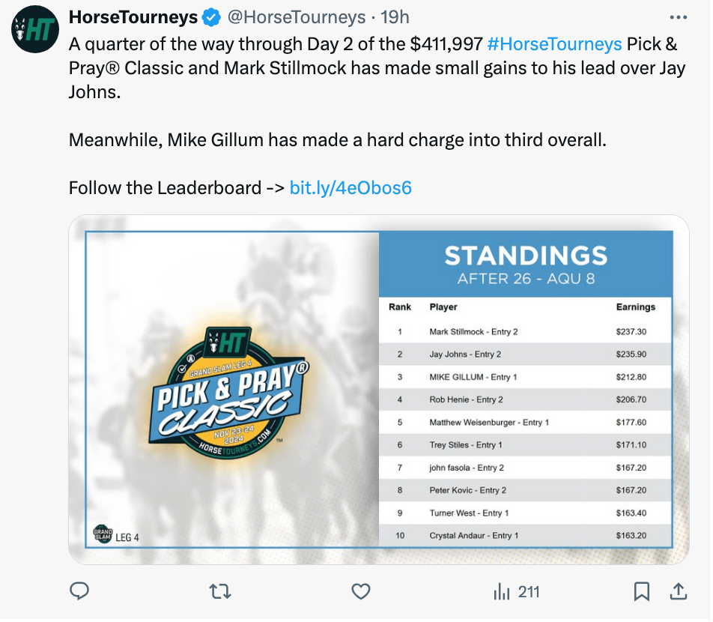Viewport: 713px width, 622px height.
Task: View tweet analytics showing 211 views
Action: coord(517,591)
